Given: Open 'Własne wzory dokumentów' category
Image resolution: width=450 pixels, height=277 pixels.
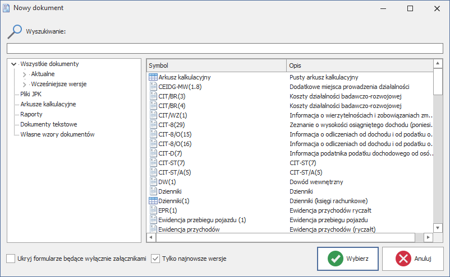Looking at the screenshot, I should tap(57, 134).
